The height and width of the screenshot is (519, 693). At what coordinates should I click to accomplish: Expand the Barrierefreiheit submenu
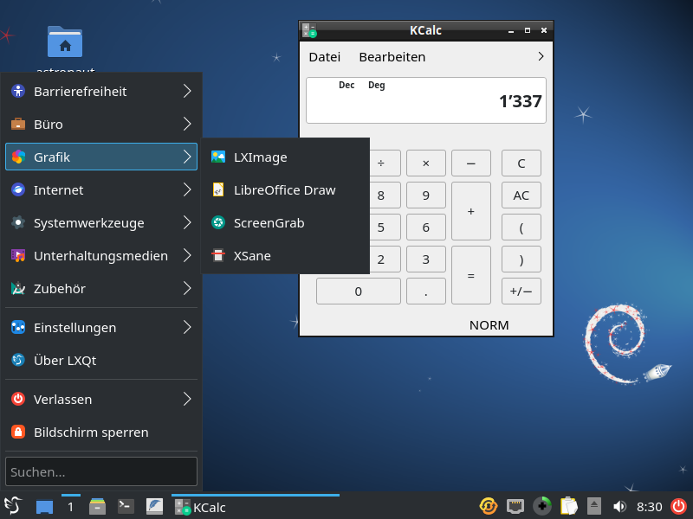pos(101,92)
